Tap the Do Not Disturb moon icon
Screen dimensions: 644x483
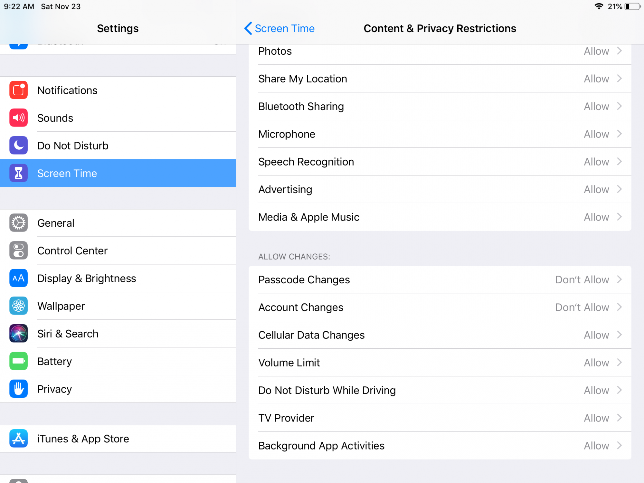coord(18,146)
